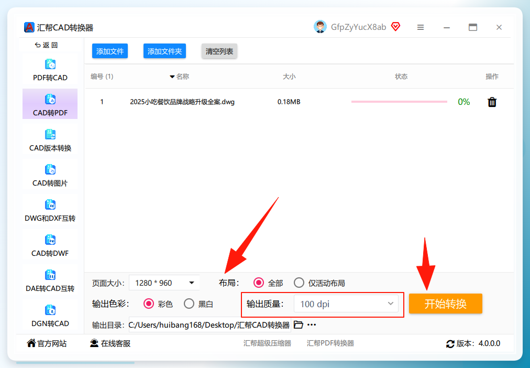Open the output folder icon
The width and height of the screenshot is (530, 368).
click(298, 324)
